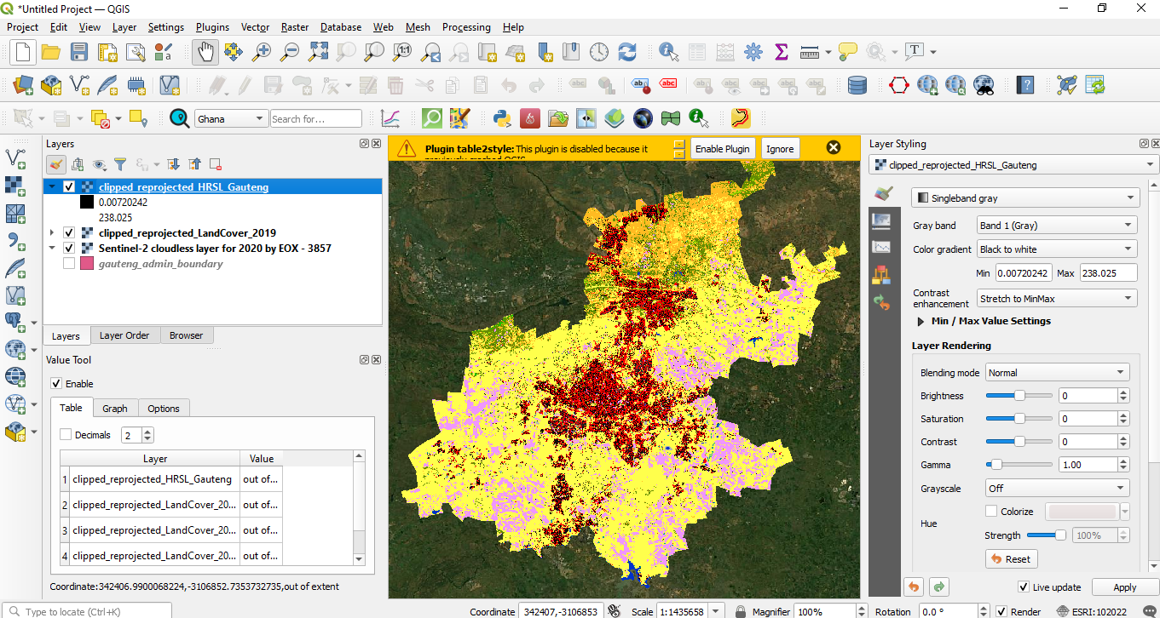Image resolution: width=1160 pixels, height=618 pixels.
Task: Toggle the Render checkbox in status bar
Action: (x=1001, y=611)
